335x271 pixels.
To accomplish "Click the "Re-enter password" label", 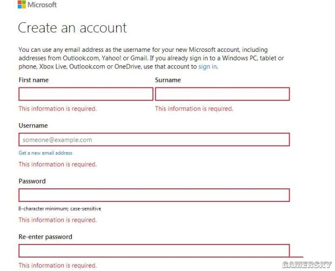I will point(45,236).
